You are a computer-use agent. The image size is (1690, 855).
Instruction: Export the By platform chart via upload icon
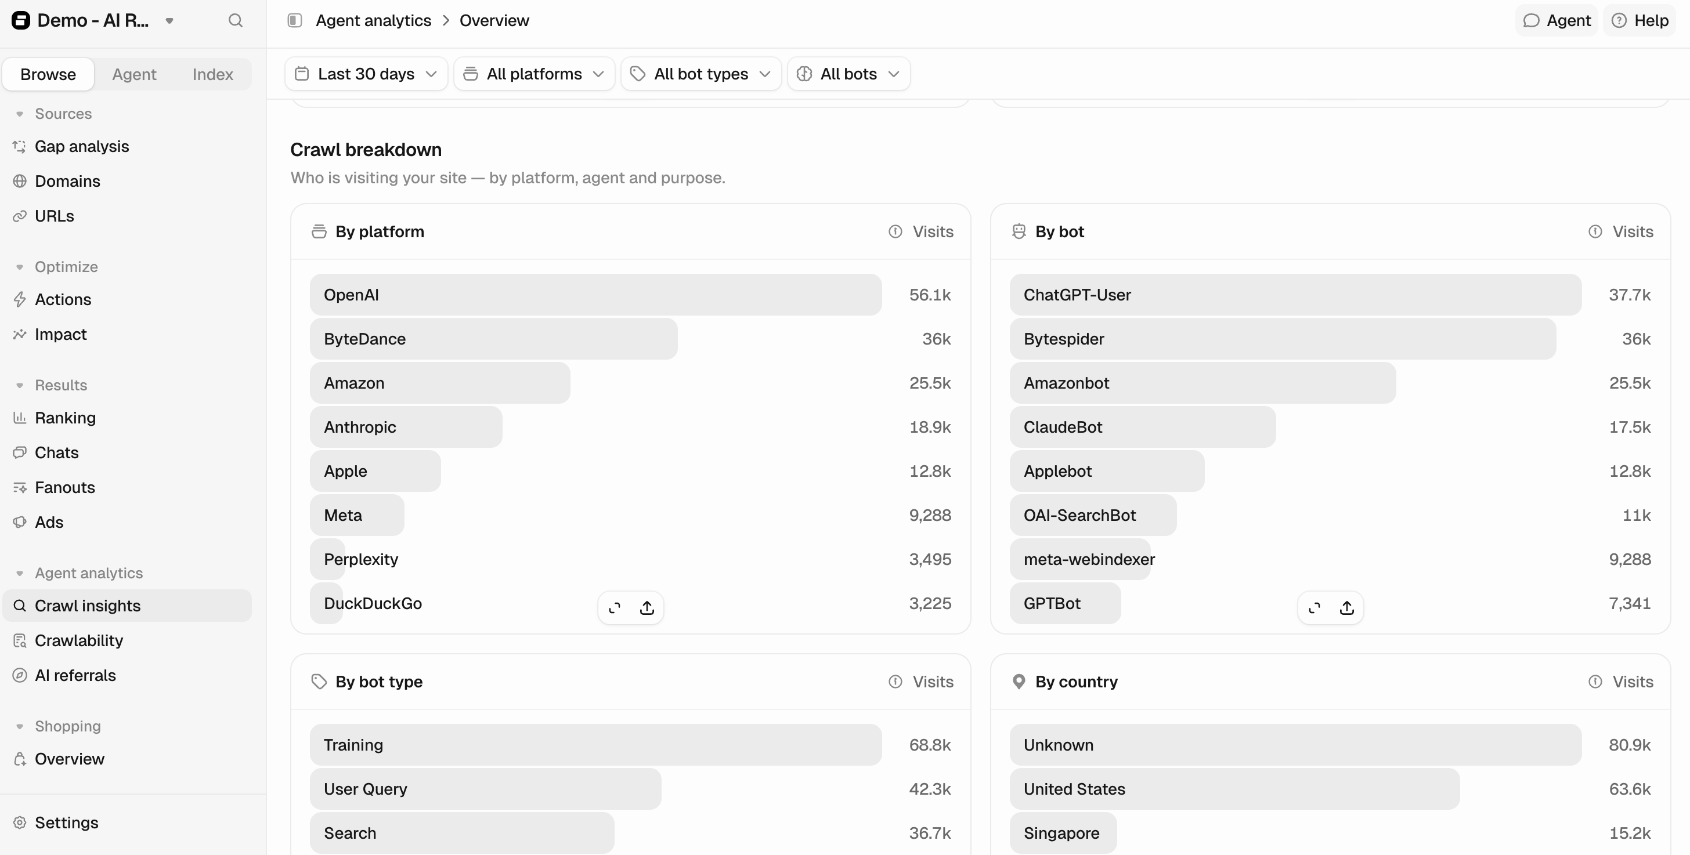pyautogui.click(x=647, y=608)
